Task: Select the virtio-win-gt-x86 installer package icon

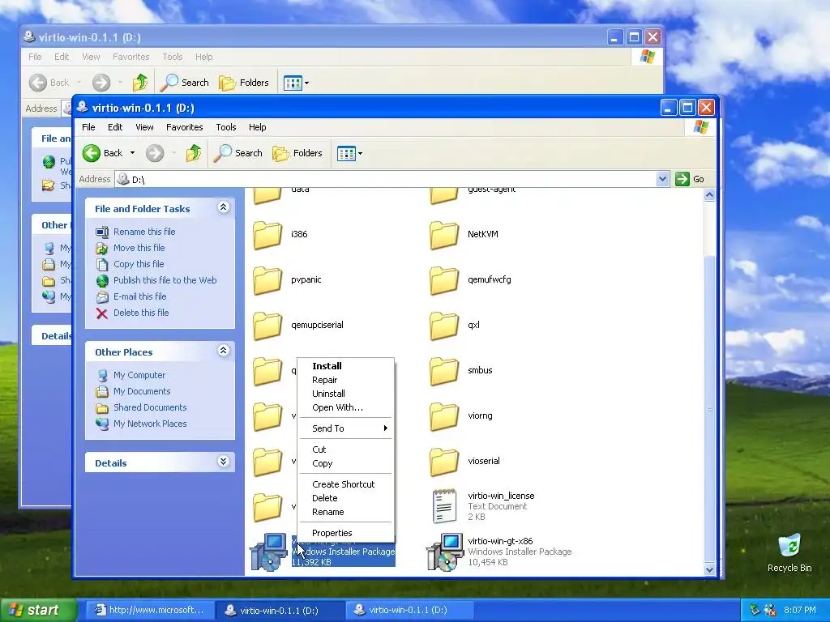Action: pyautogui.click(x=445, y=552)
